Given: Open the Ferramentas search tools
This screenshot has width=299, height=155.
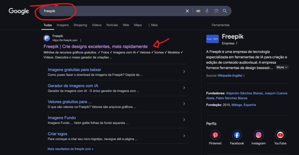Looking at the screenshot, I should tap(221, 25).
